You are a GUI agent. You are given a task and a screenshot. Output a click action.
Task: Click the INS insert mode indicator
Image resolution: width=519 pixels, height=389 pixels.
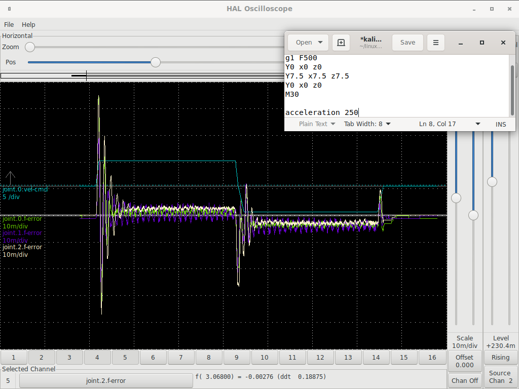[501, 124]
